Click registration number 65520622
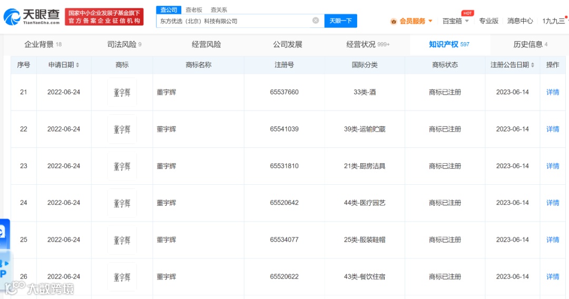Image resolution: width=569 pixels, height=299 pixels. 284,276
